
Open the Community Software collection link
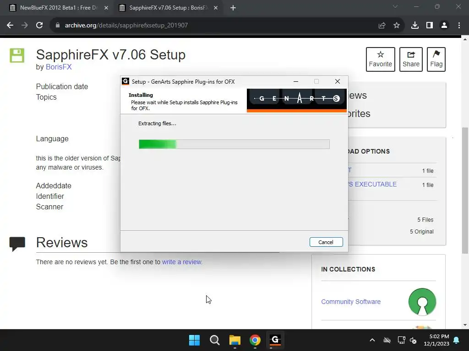[x=351, y=302]
